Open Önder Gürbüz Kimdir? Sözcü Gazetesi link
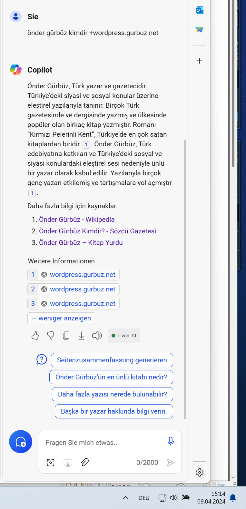This screenshot has width=246, height=509. click(x=97, y=231)
